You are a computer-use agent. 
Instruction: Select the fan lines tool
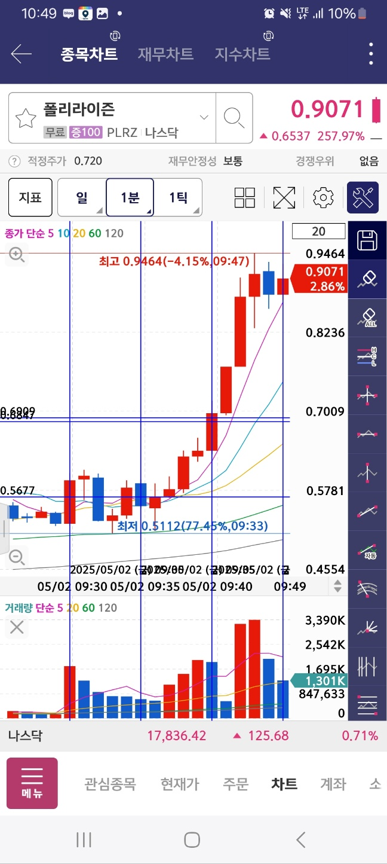(x=367, y=627)
